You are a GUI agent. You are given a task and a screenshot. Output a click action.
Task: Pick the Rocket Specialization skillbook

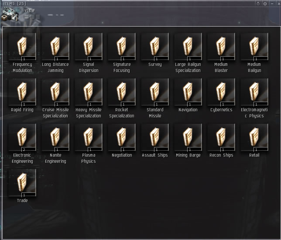[x=122, y=92]
